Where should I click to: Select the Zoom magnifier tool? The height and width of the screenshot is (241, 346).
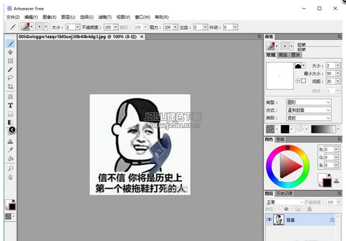11,169
